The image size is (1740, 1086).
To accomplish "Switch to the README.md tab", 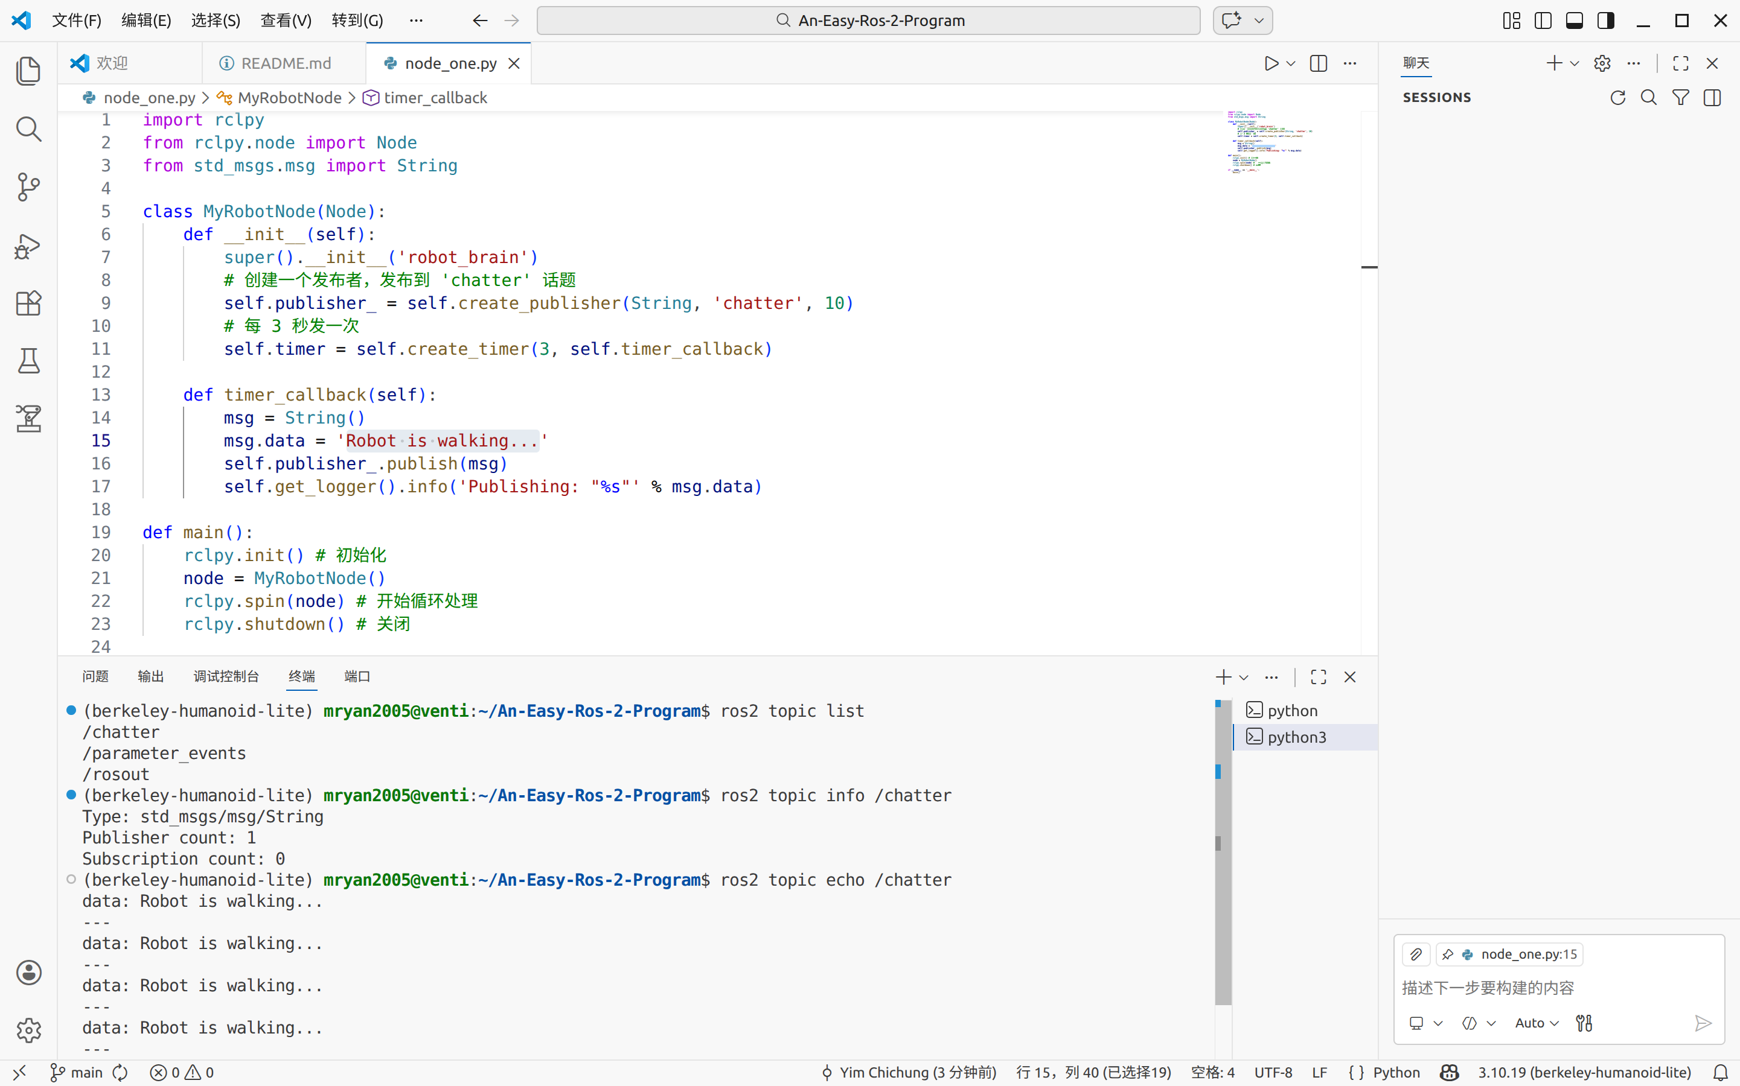I will 286,63.
